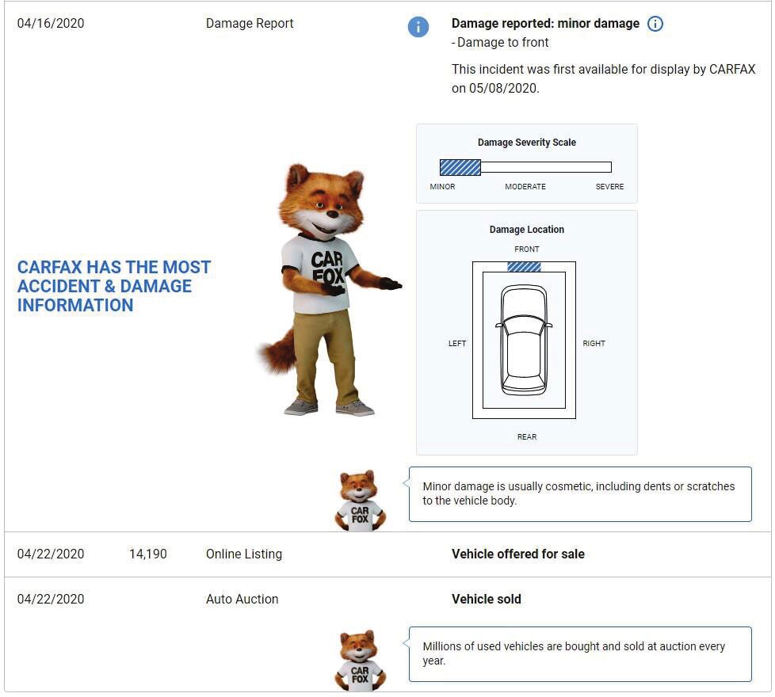775x697 pixels.
Task: Click 'CARFAX HAS THE MOST ACCIDENT & DAMAGE INFORMATION'
Action: [x=114, y=286]
